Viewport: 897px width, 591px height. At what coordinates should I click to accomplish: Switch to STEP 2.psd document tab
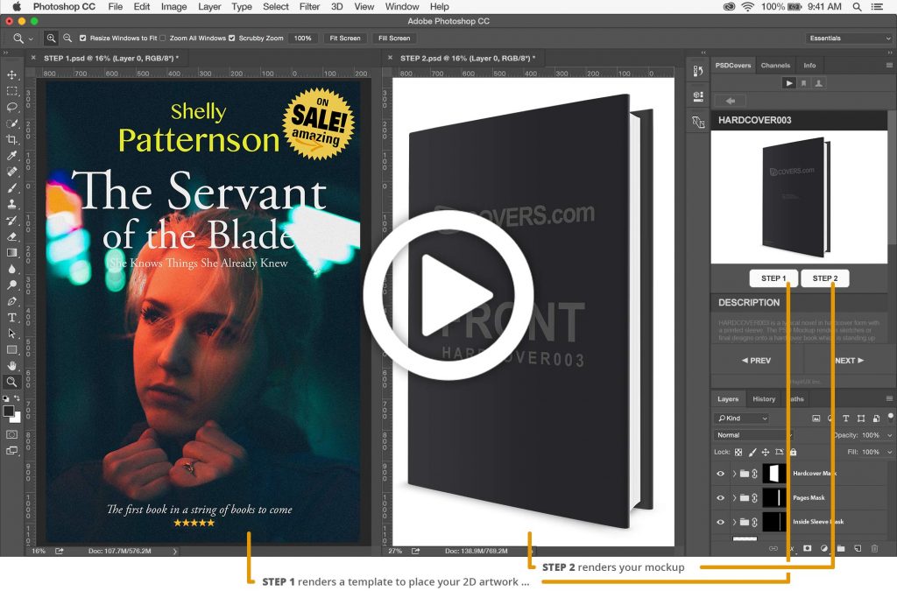point(468,58)
